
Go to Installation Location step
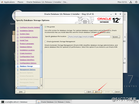click(27, 50)
